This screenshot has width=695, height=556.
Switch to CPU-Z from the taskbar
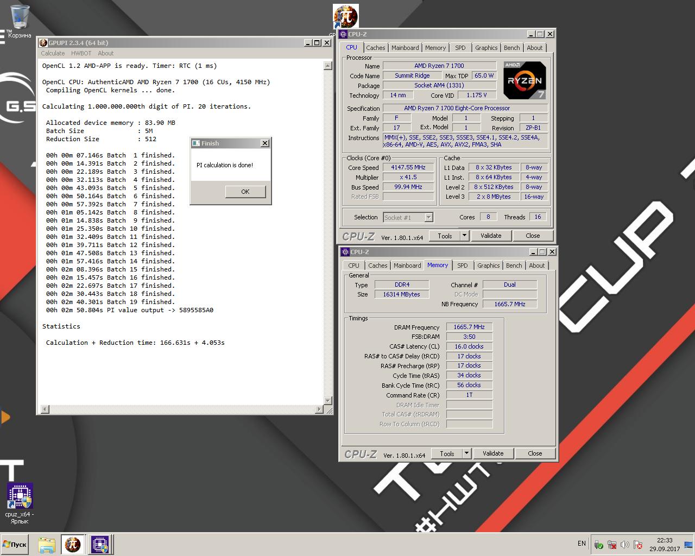[99, 544]
